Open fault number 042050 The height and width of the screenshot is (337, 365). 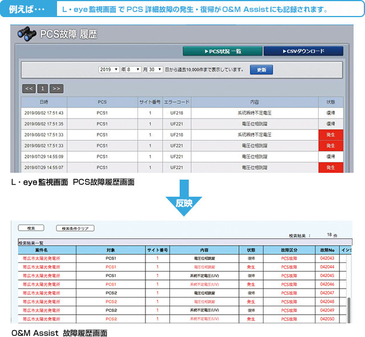pyautogui.click(x=327, y=319)
